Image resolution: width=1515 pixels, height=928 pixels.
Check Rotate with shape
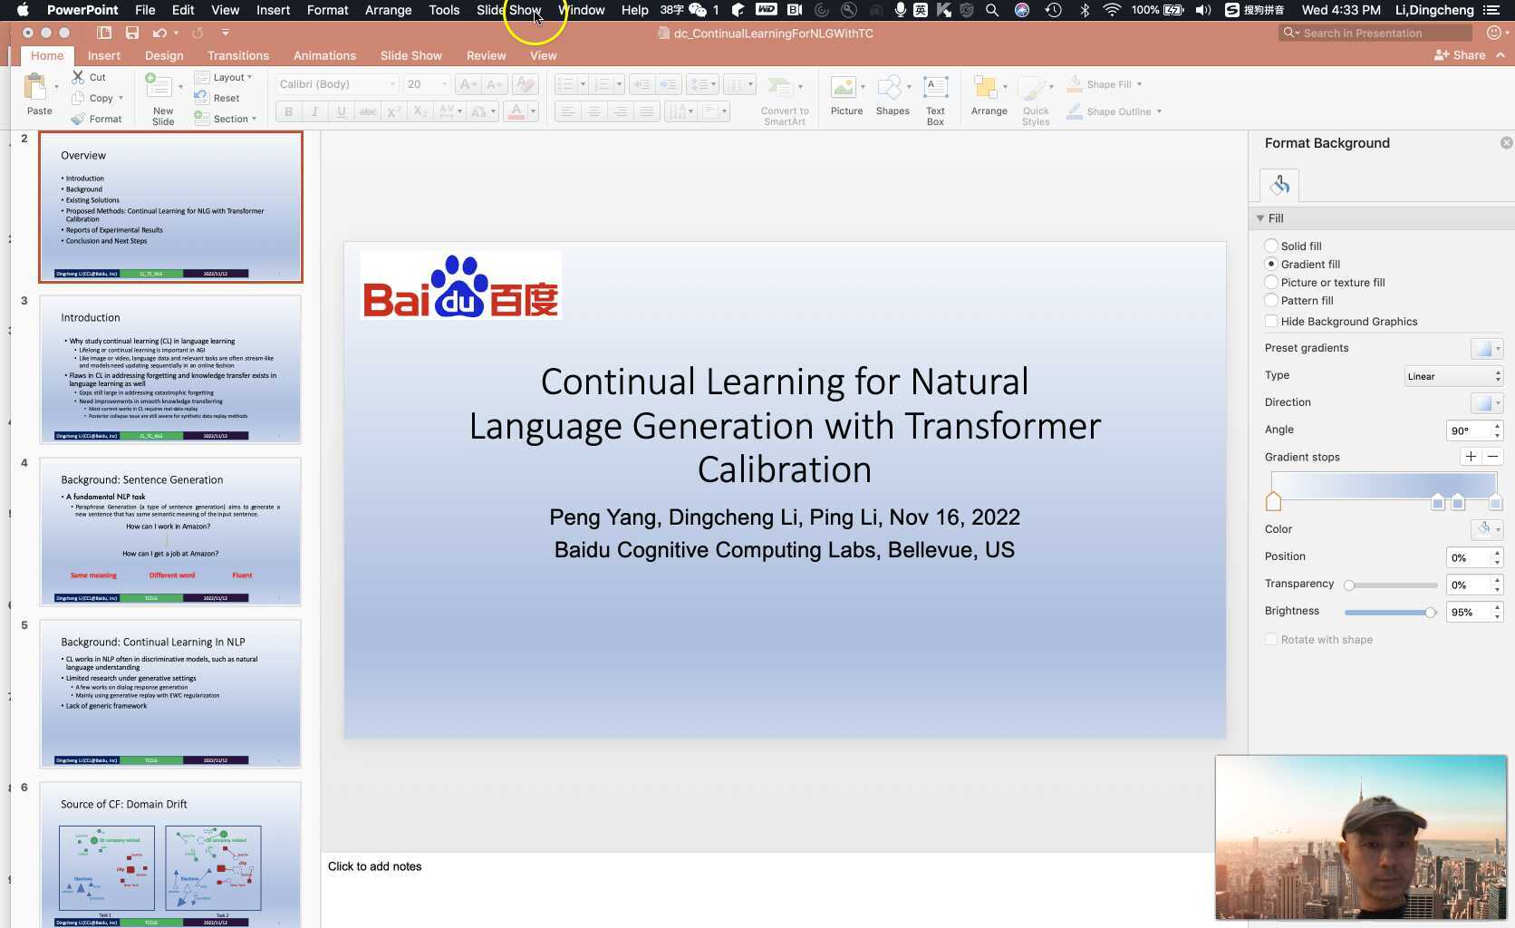pyautogui.click(x=1271, y=639)
